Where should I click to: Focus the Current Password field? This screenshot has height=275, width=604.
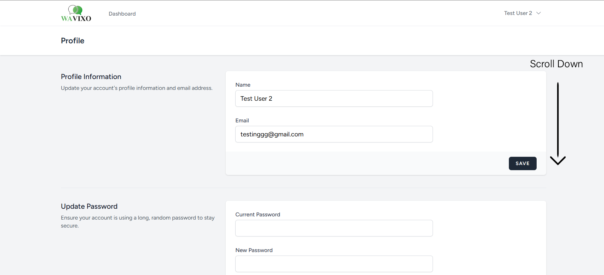[x=334, y=228]
